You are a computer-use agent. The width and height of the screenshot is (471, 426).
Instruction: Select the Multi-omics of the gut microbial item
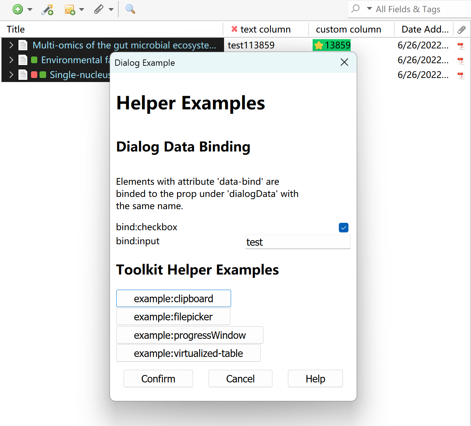[x=124, y=45]
